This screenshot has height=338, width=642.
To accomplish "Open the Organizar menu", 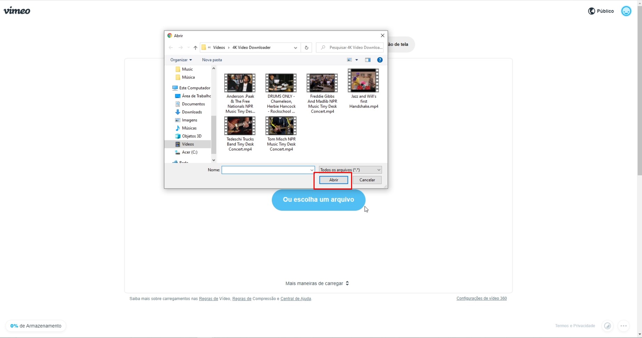I will (181, 60).
